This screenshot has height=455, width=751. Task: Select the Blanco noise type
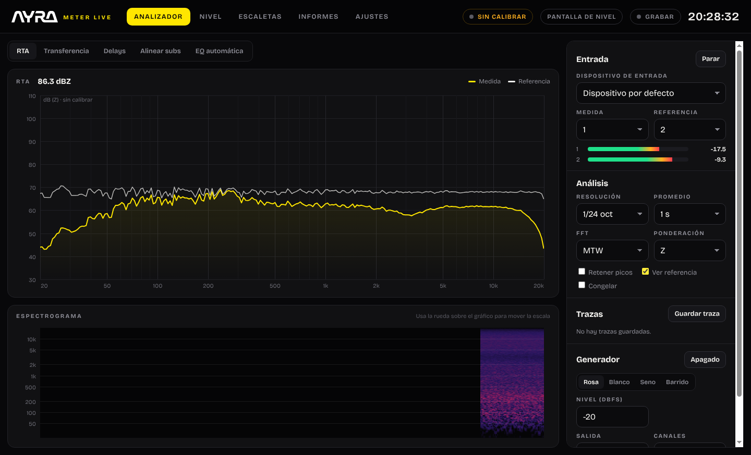[x=620, y=382]
